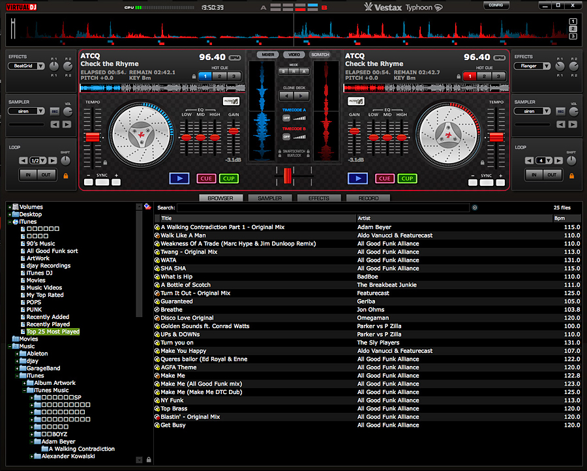Click the right deck's play button
Image resolution: width=587 pixels, height=471 pixels.
[357, 178]
